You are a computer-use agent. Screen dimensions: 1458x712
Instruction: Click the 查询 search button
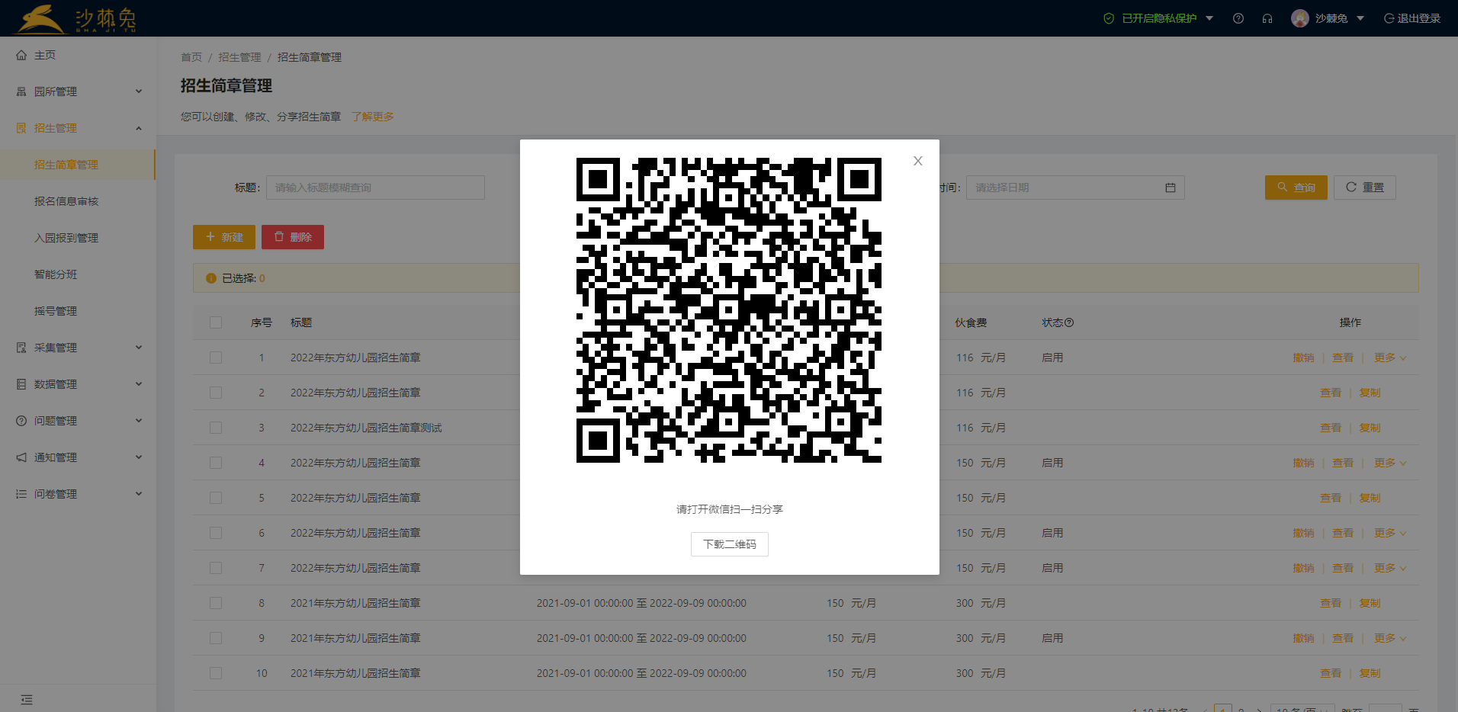pyautogui.click(x=1296, y=188)
